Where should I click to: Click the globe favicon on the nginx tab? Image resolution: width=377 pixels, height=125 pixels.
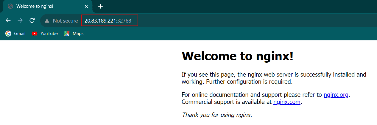(x=10, y=6)
